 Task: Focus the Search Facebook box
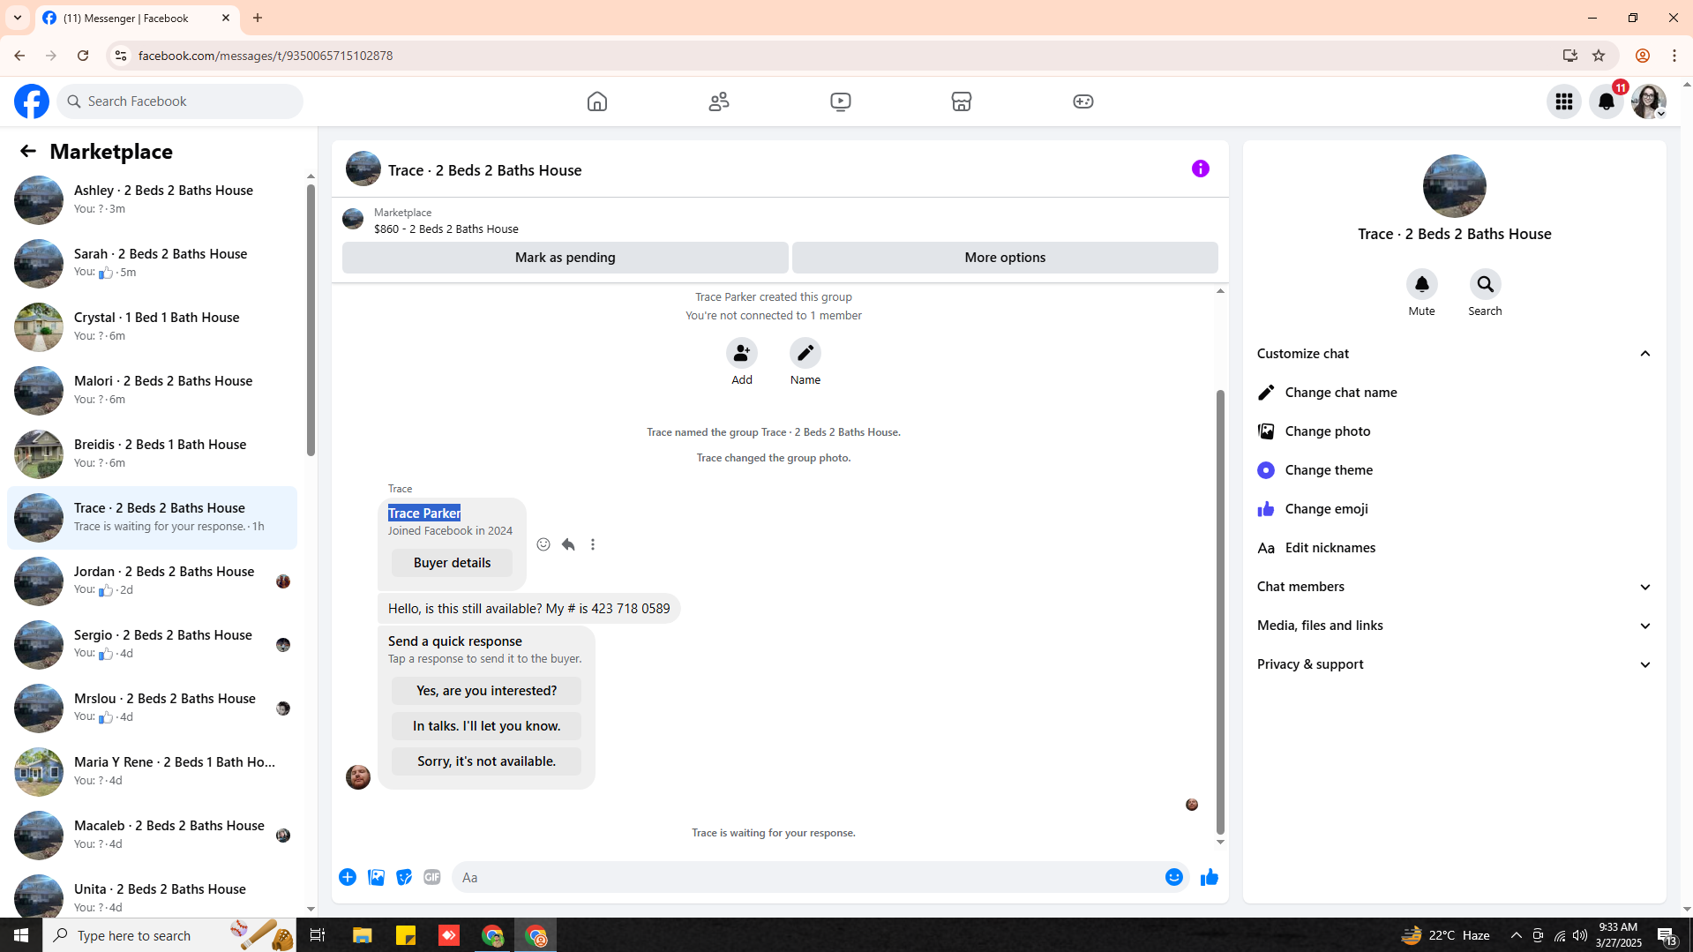pos(181,101)
